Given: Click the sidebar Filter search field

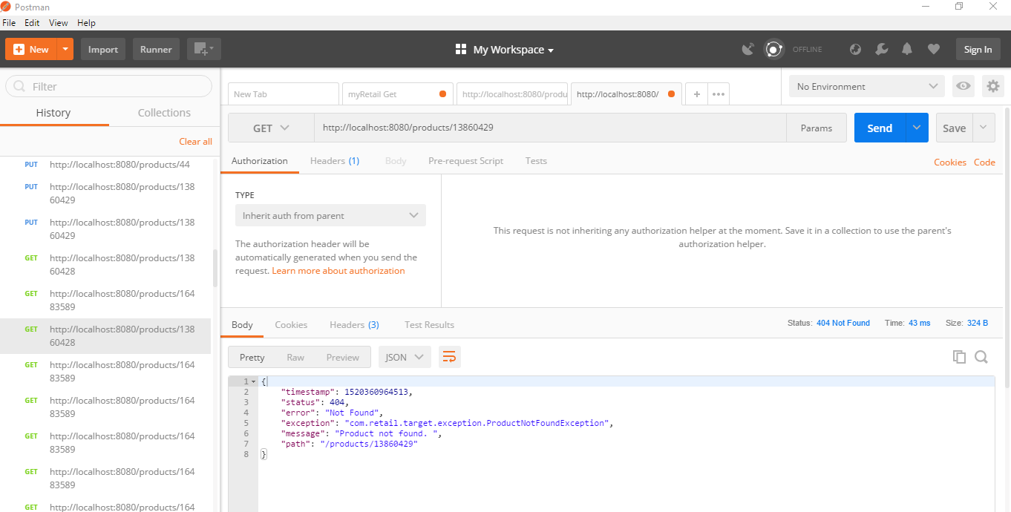Looking at the screenshot, I should (x=108, y=86).
